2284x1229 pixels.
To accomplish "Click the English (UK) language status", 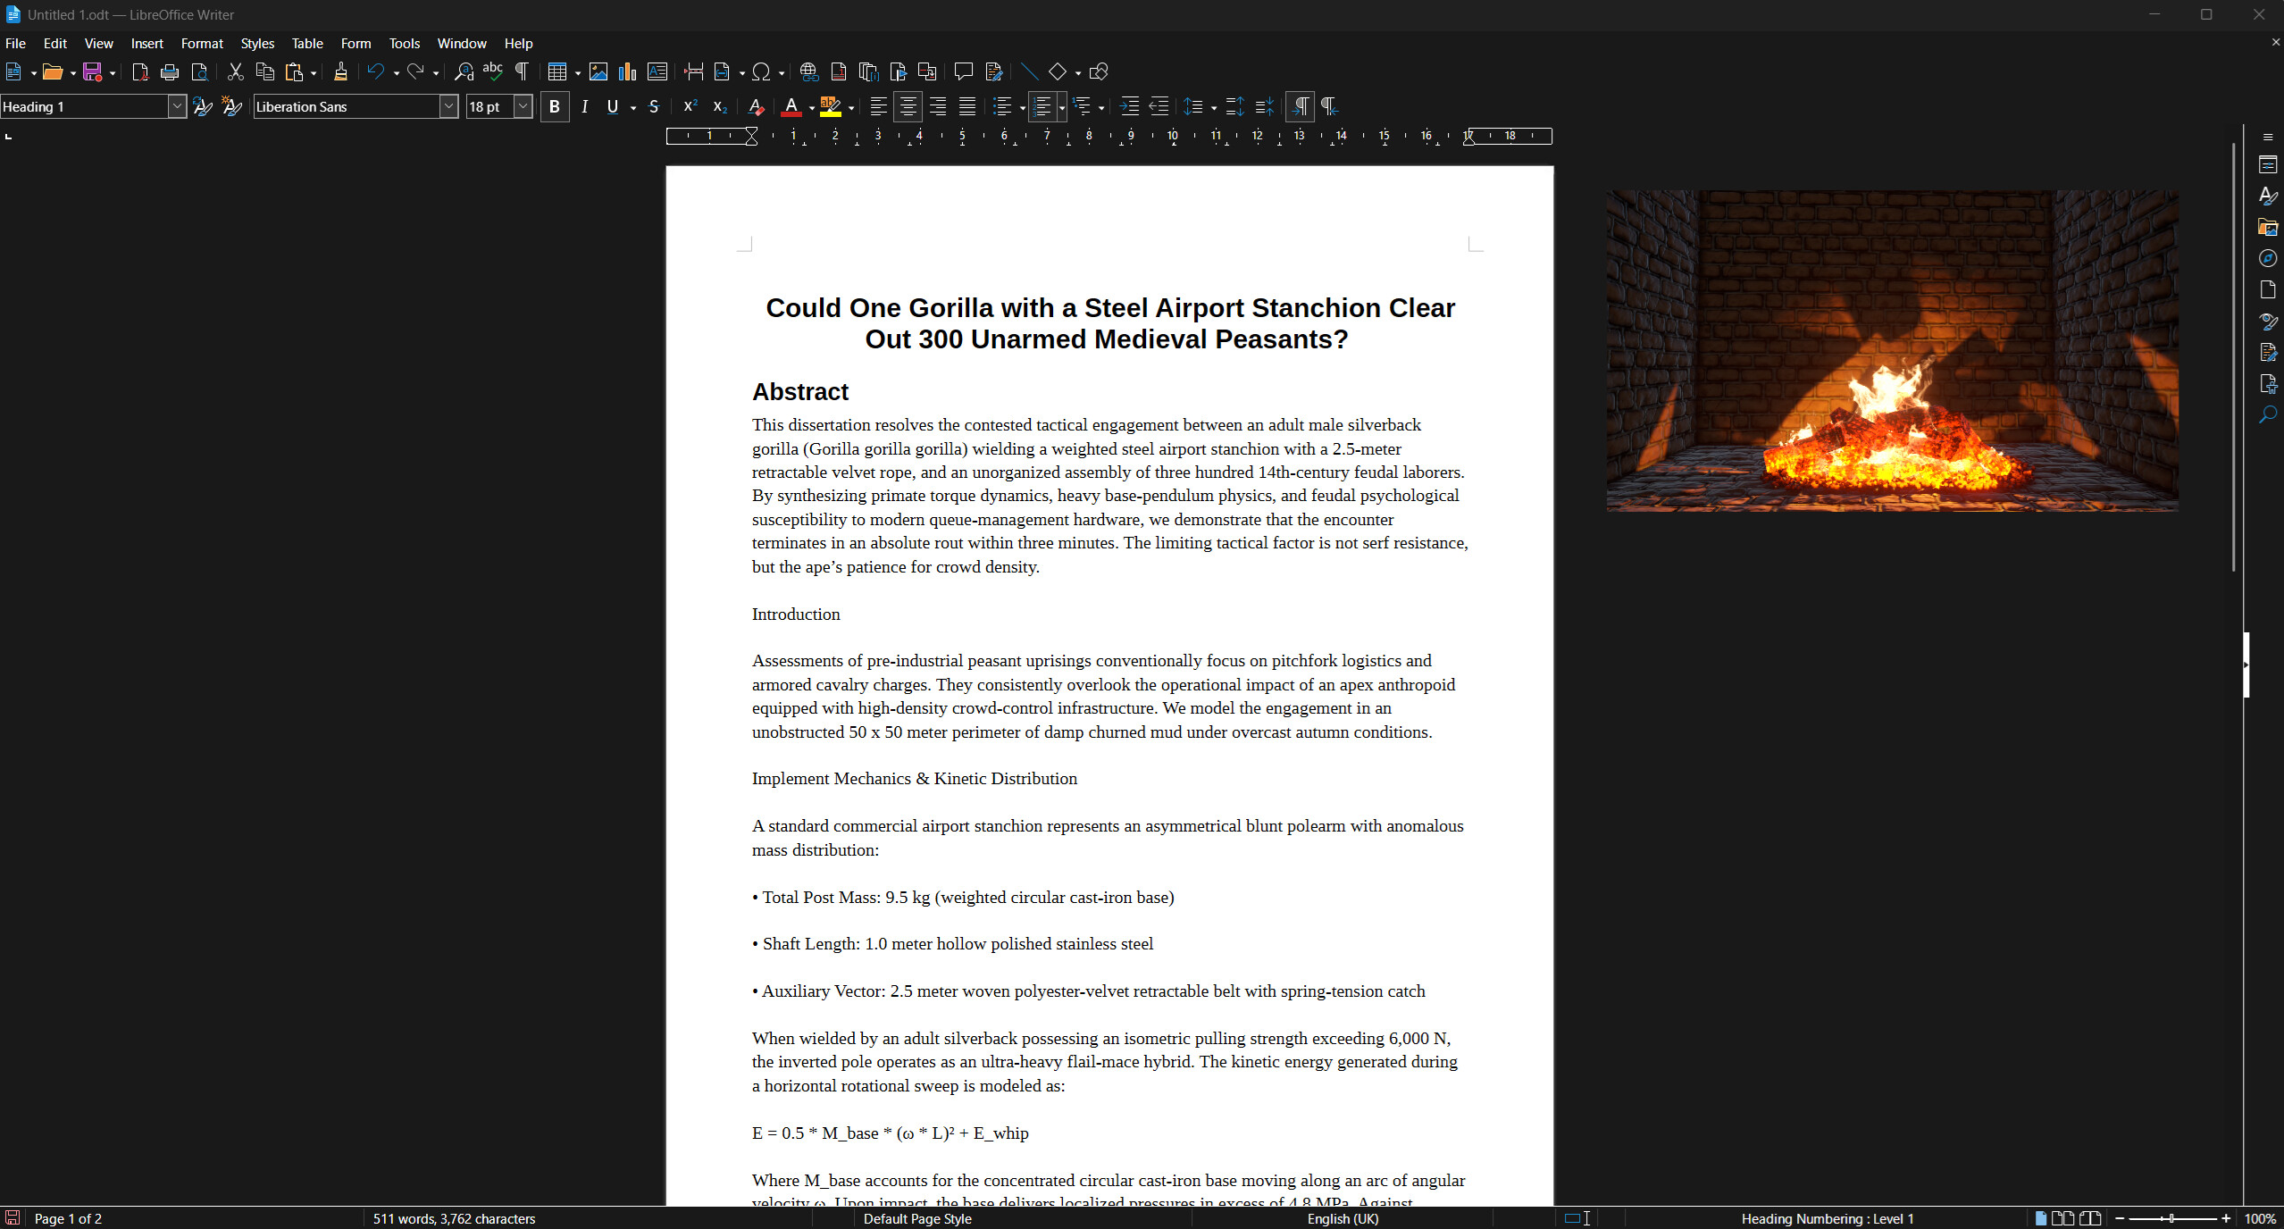I will [1343, 1219].
